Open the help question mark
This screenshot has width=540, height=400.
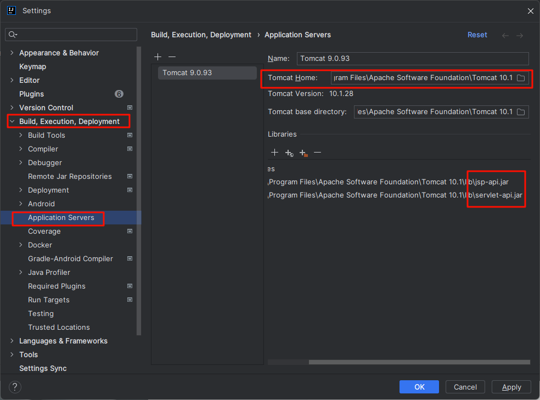click(x=15, y=387)
